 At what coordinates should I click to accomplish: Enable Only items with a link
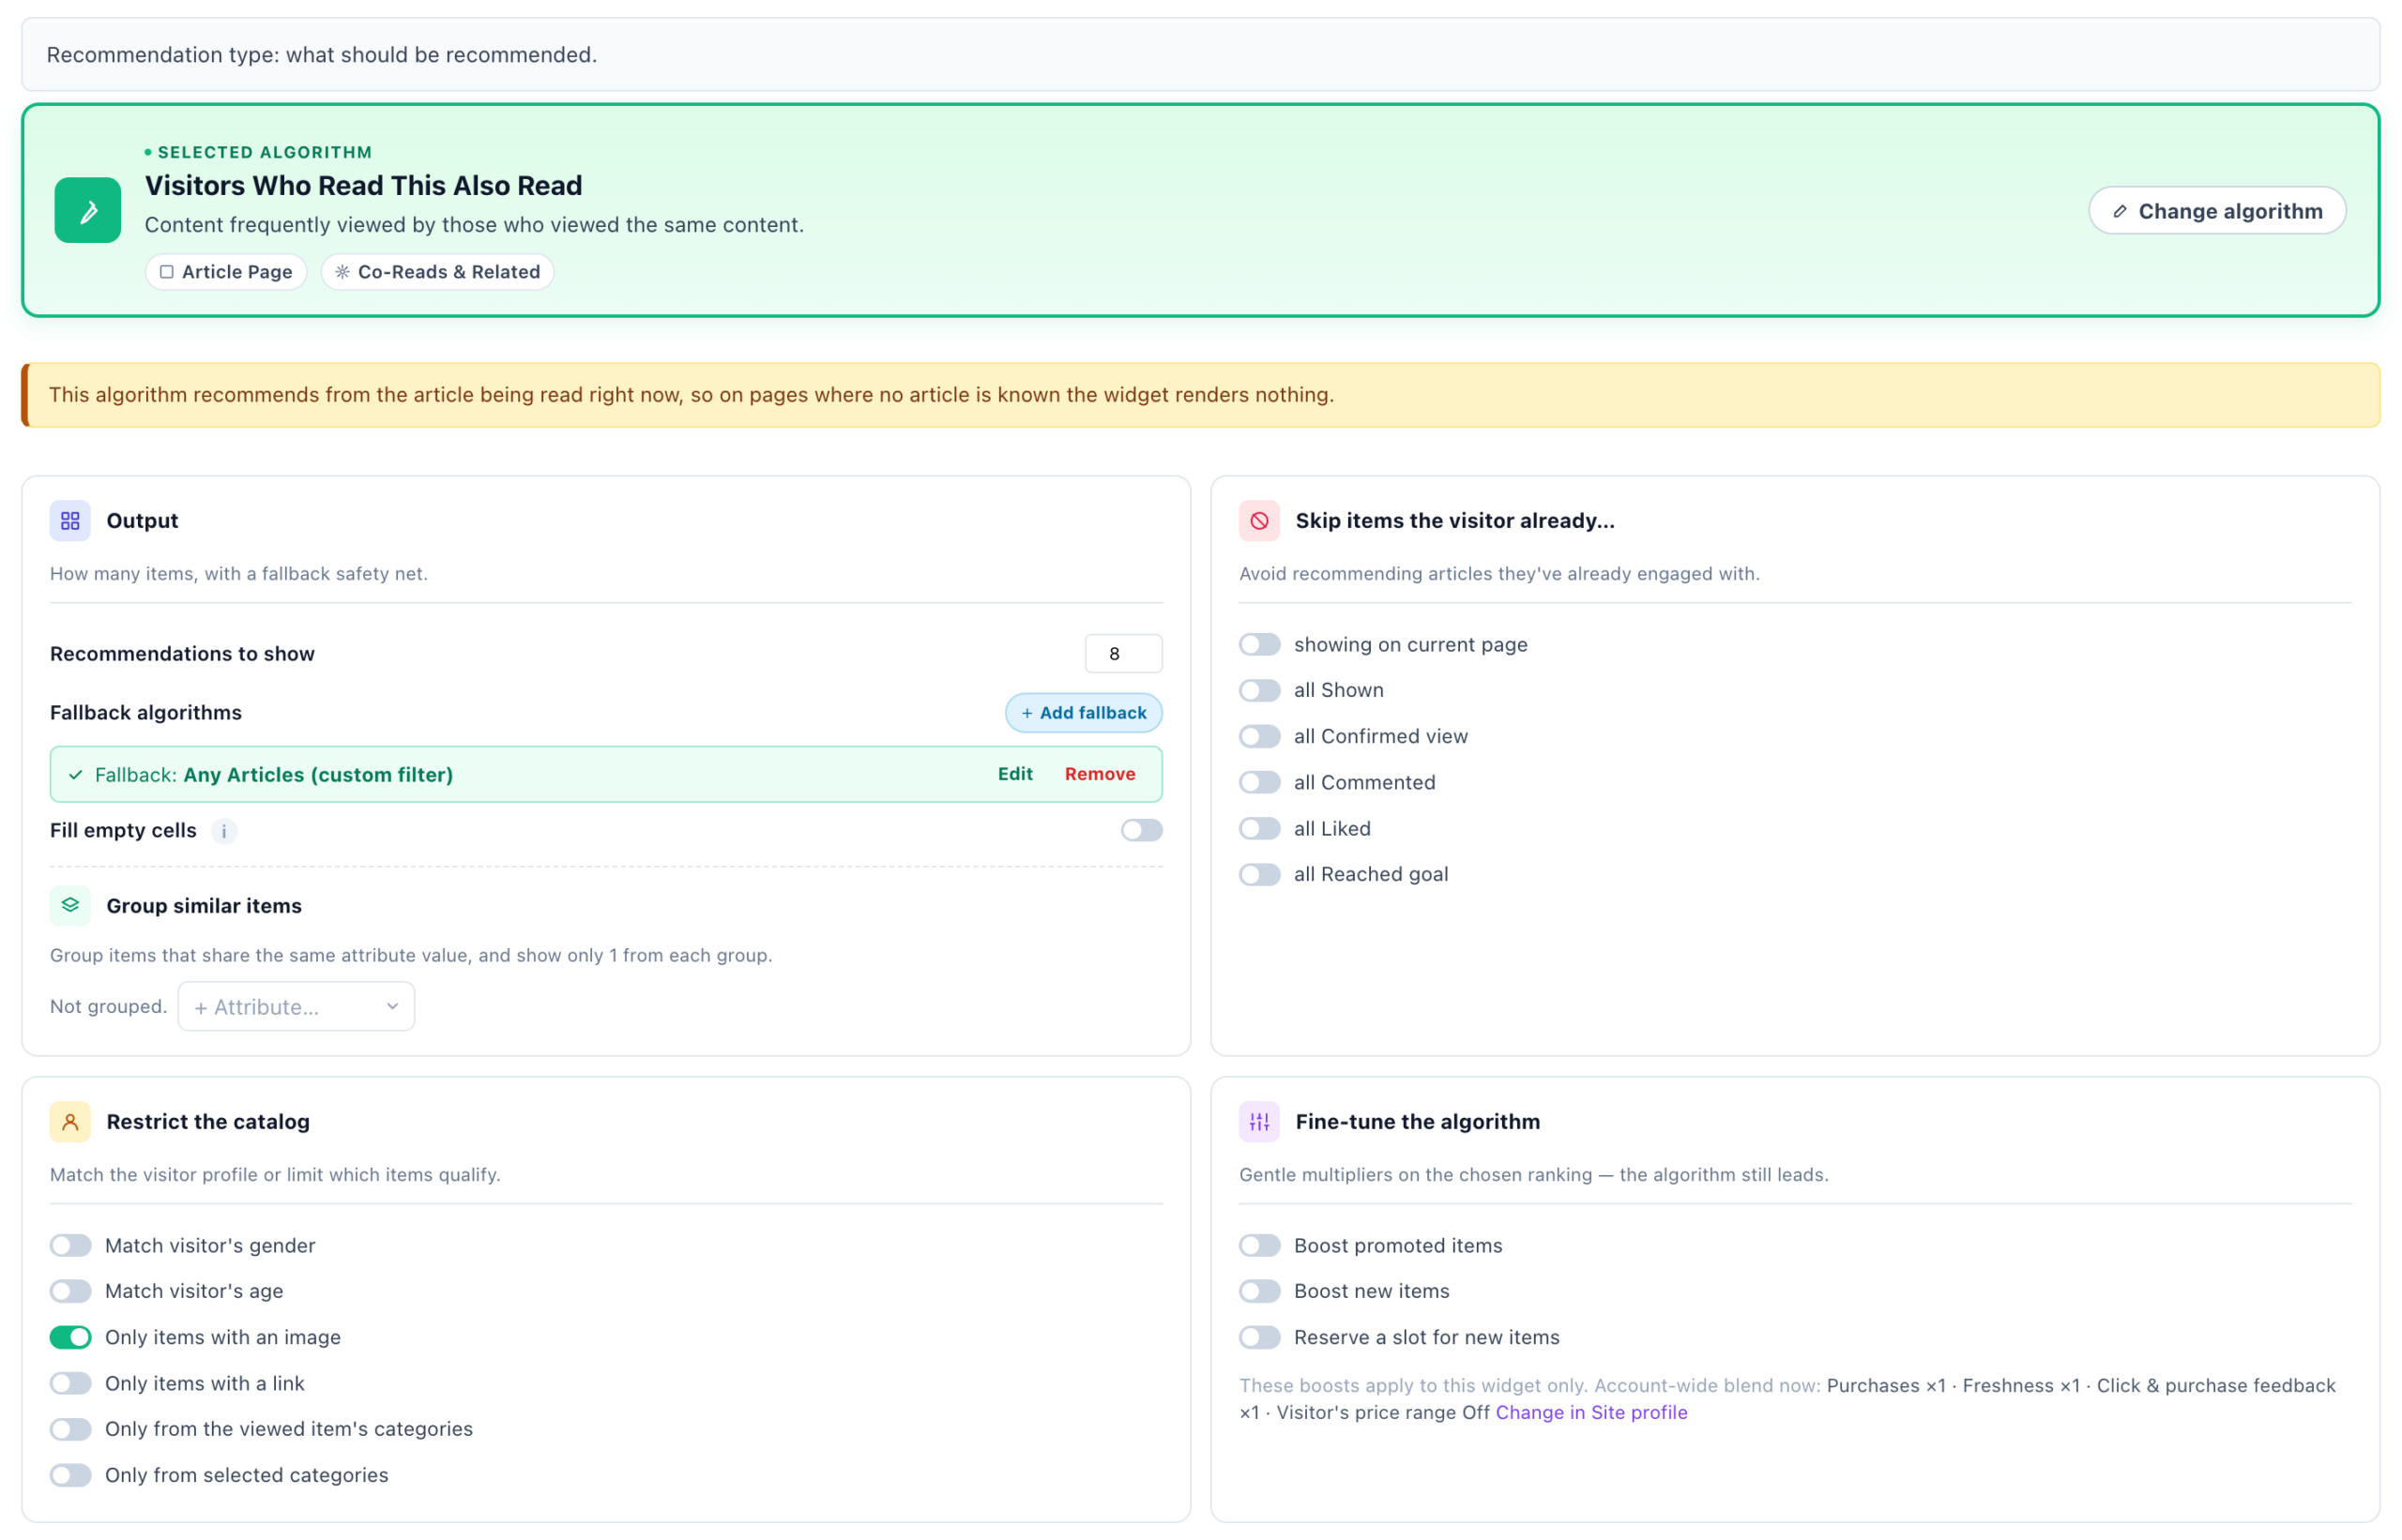tap(70, 1383)
